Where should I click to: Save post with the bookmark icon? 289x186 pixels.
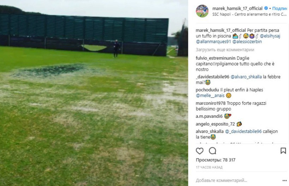(x=283, y=151)
